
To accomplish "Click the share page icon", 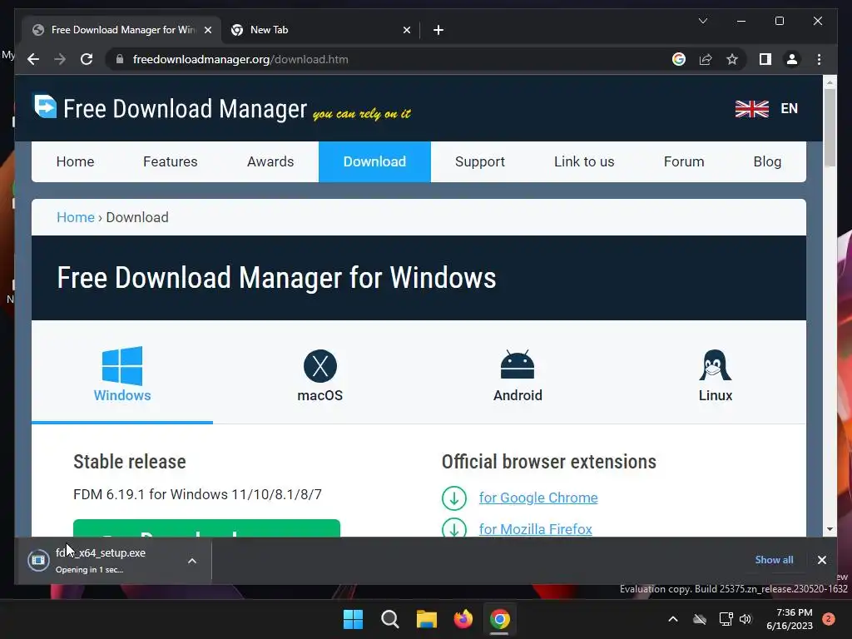I will [706, 59].
